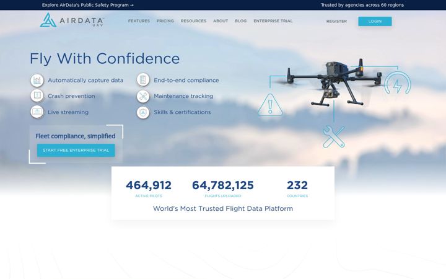Click the Live streaming icon
The width and height of the screenshot is (446, 279).
[x=37, y=112]
